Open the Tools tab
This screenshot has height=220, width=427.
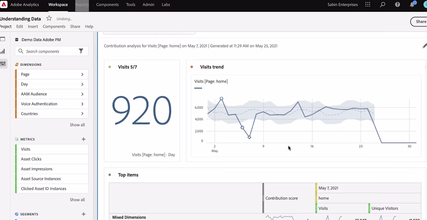pos(131,5)
